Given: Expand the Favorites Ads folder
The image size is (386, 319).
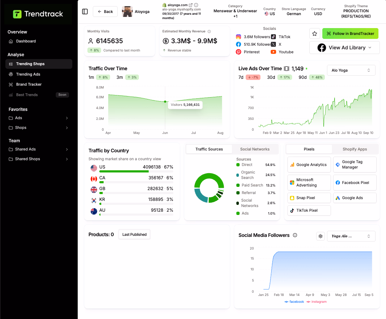Looking at the screenshot, I should (38, 118).
